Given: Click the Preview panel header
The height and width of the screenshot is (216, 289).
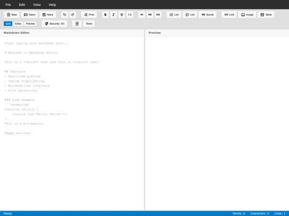Looking at the screenshot, I should coord(217,33).
